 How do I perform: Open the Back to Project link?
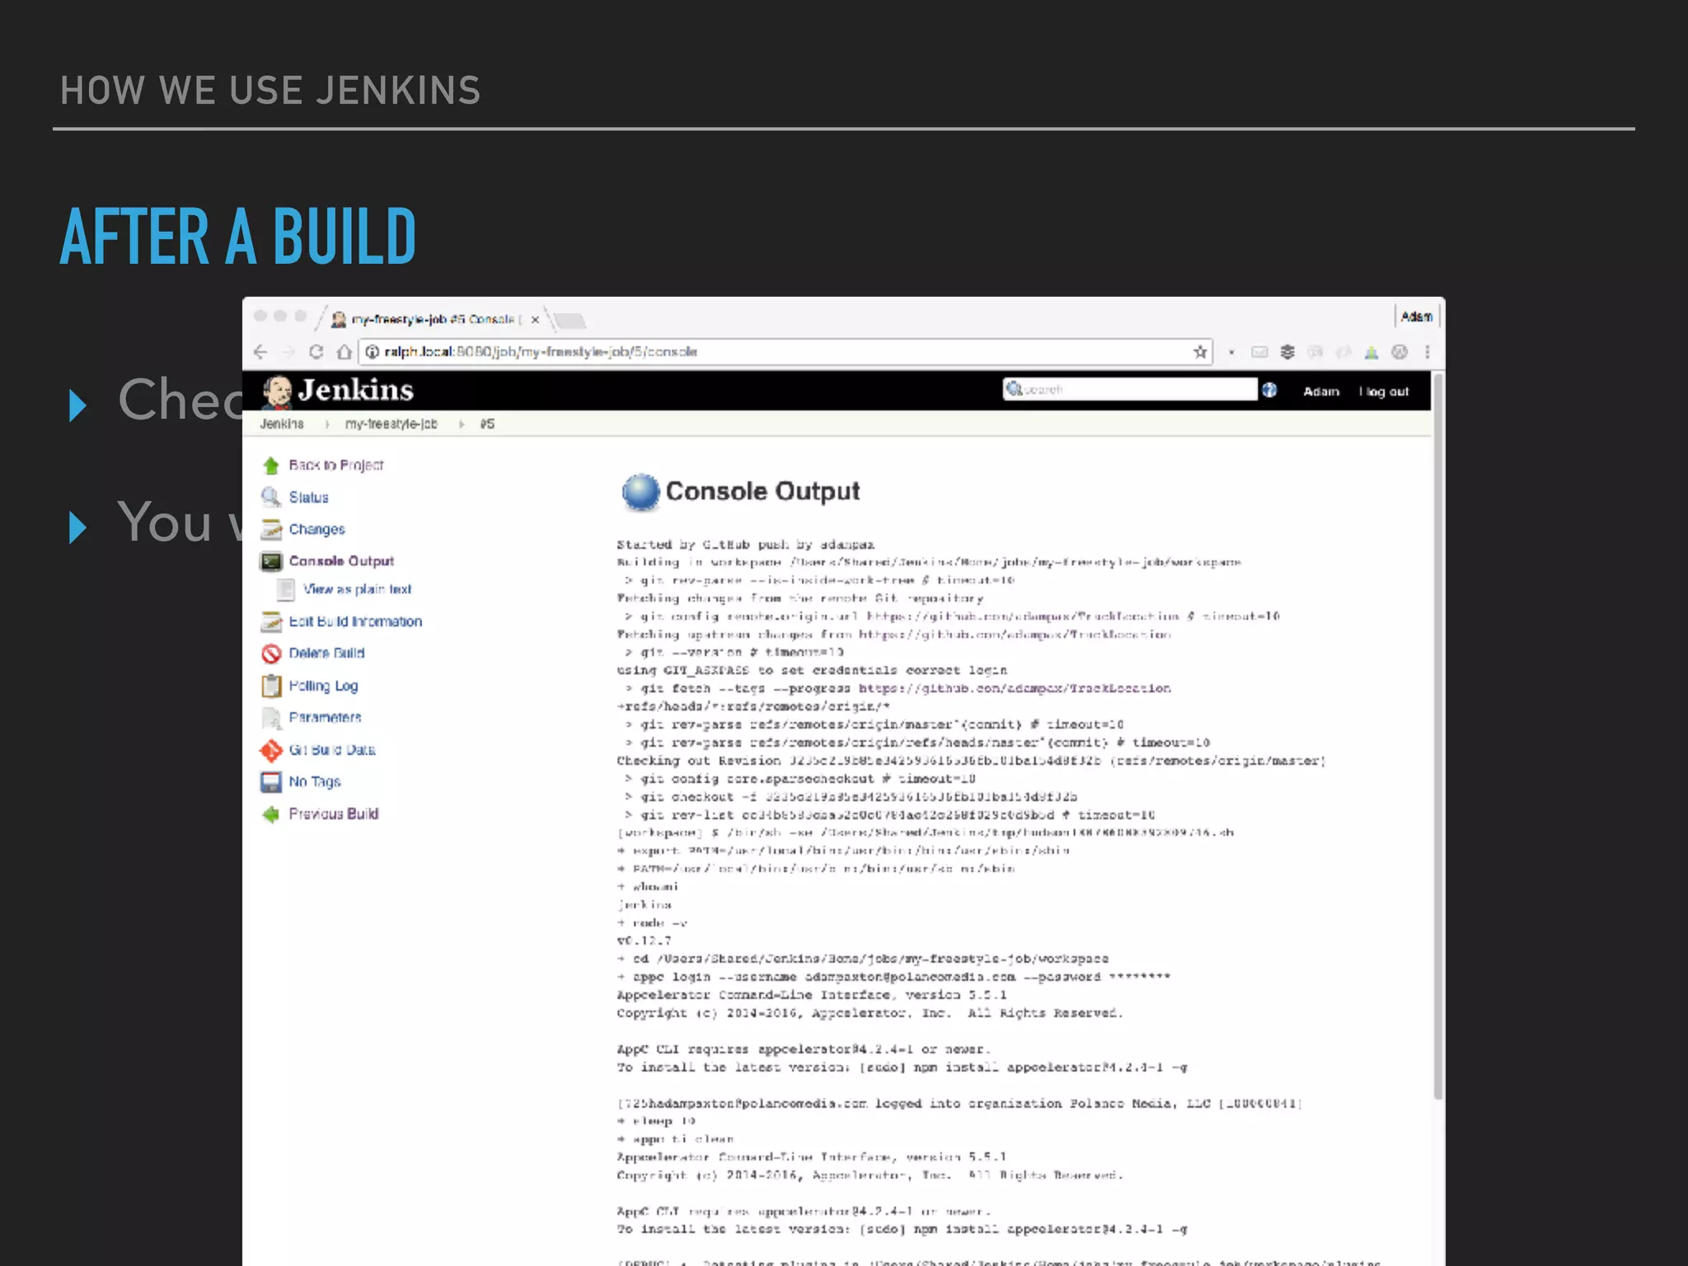point(336,466)
